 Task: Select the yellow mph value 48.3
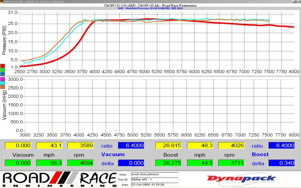(x=200, y=146)
